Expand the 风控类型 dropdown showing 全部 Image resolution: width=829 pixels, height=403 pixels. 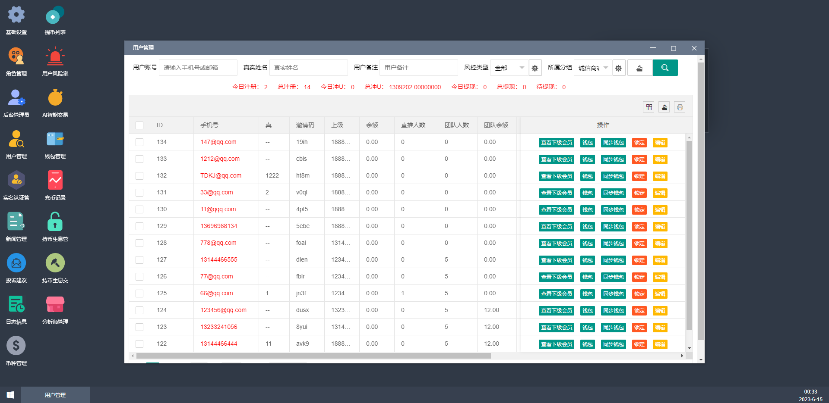pos(509,68)
